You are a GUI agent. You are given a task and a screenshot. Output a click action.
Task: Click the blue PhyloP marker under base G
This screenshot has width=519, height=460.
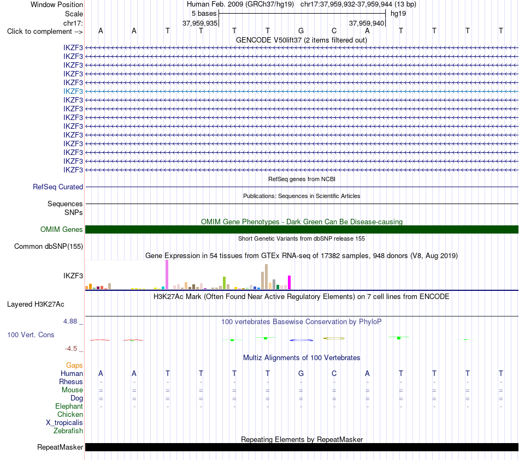pyautogui.click(x=301, y=340)
